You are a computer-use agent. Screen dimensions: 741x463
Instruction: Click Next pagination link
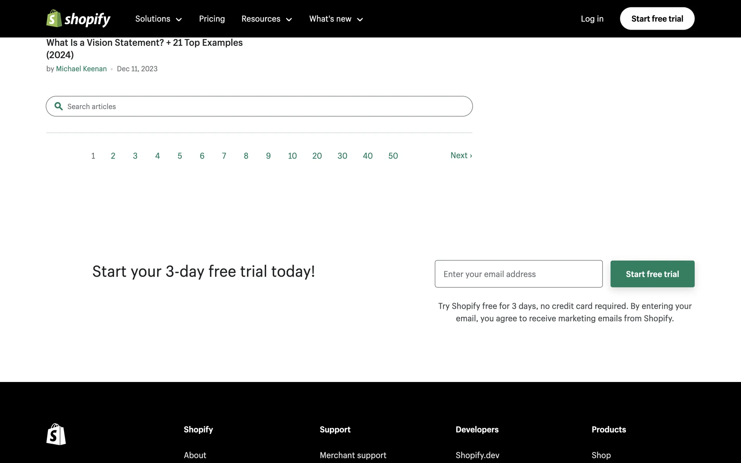click(x=461, y=155)
